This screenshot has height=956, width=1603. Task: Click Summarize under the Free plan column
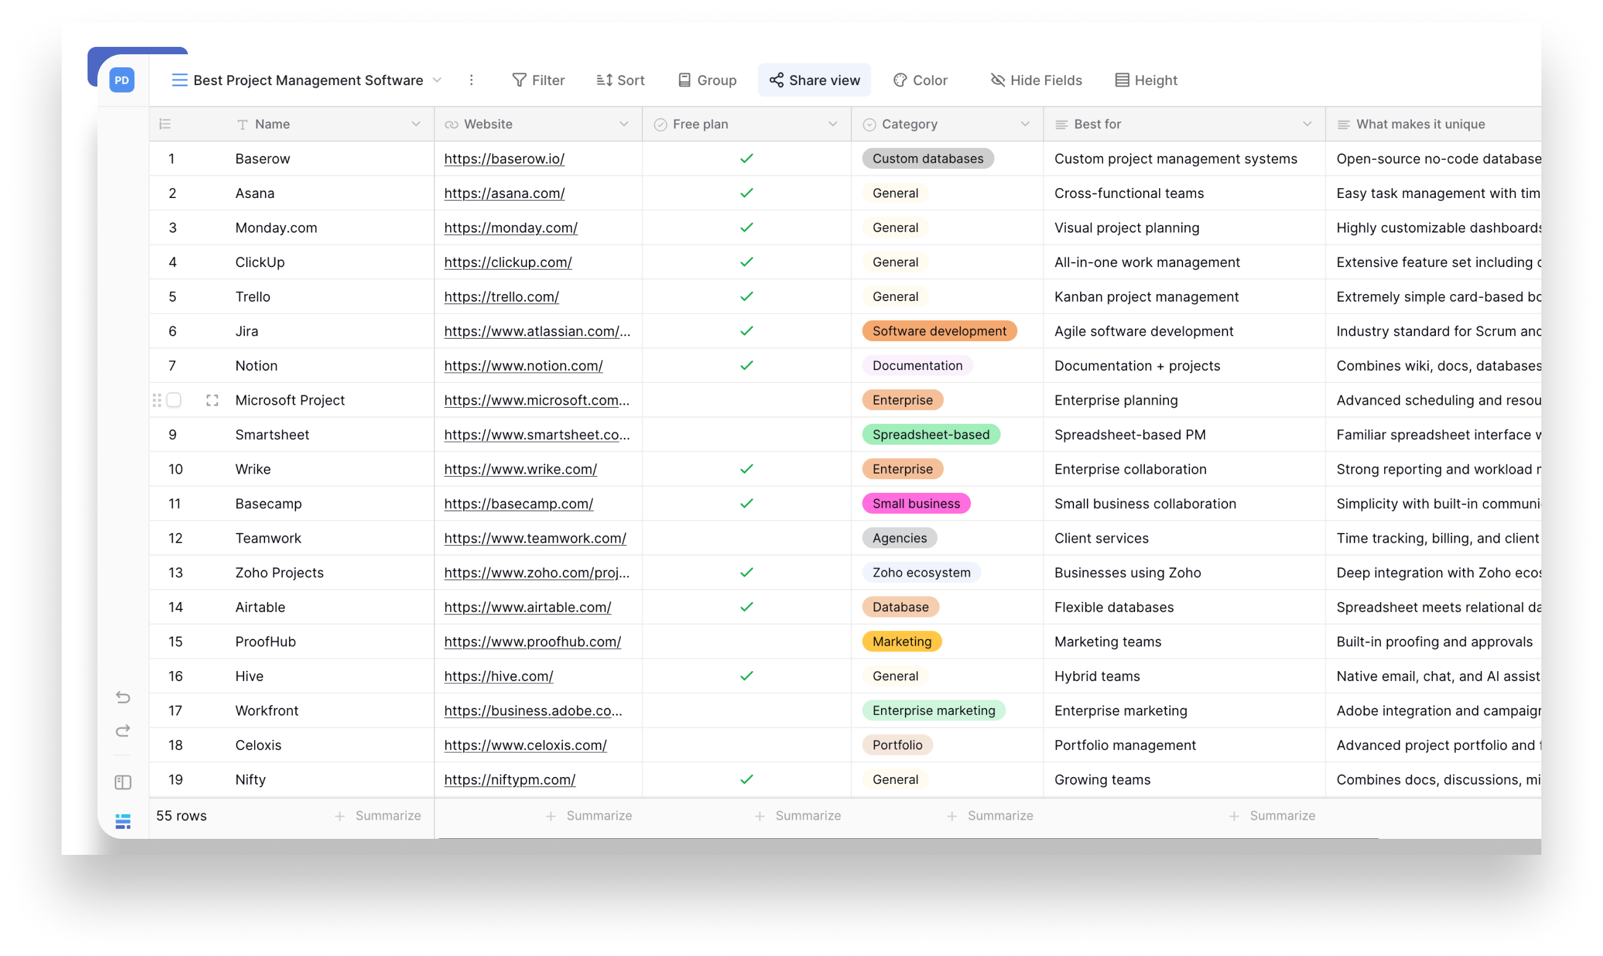coord(798,815)
